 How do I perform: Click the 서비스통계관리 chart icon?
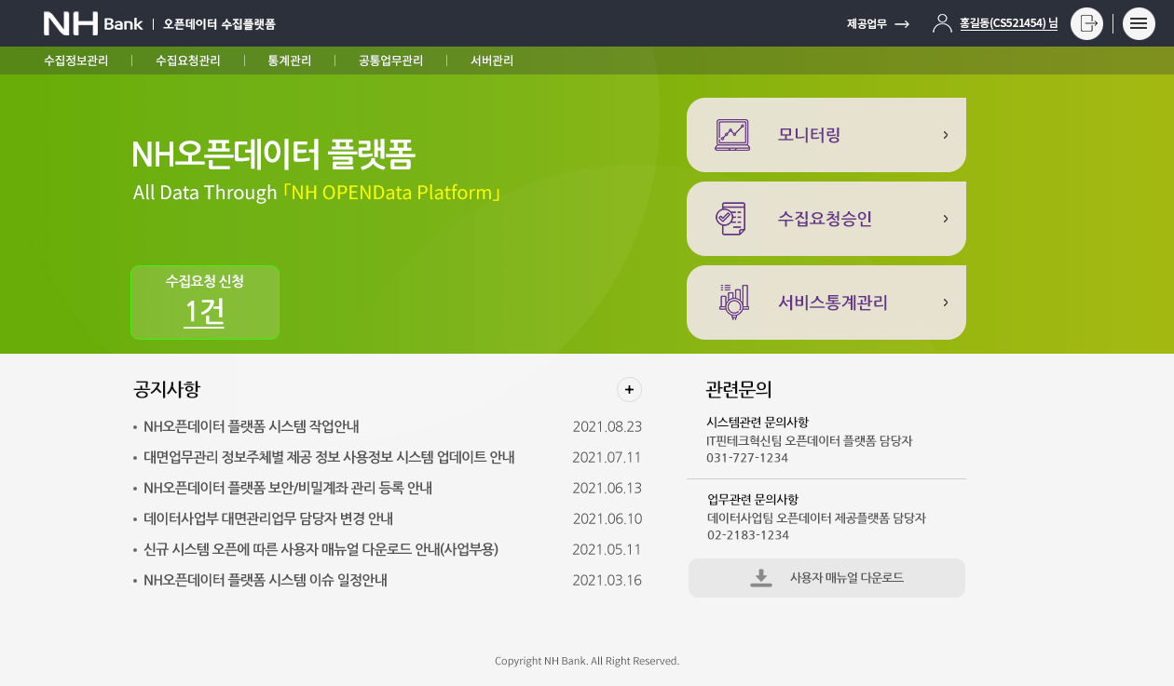(x=734, y=303)
